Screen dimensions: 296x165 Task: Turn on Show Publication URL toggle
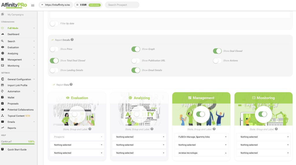(136, 60)
